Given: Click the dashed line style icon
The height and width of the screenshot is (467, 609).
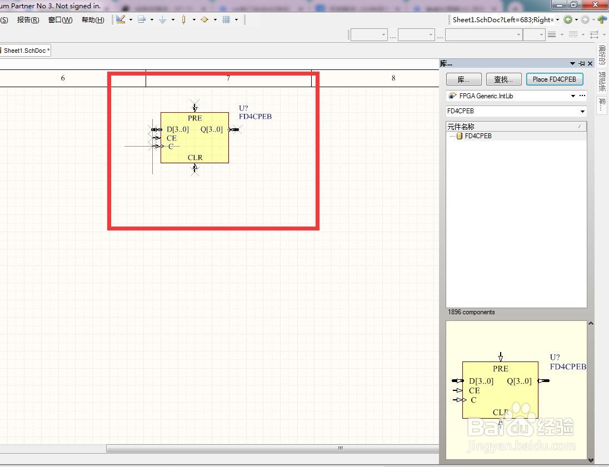Looking at the screenshot, I should point(573,34).
